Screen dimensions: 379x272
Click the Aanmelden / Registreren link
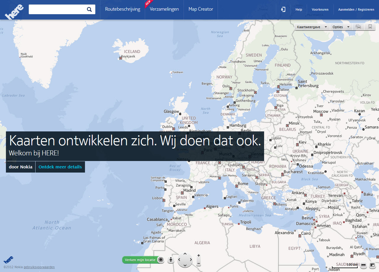coord(356,9)
